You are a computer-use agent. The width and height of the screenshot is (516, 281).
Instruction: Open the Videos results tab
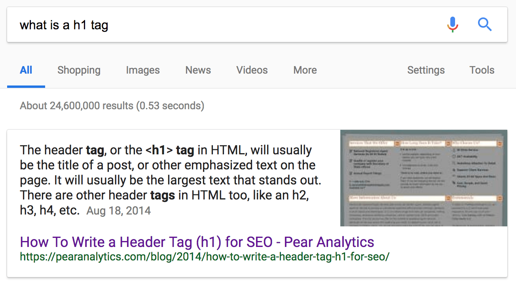(252, 70)
